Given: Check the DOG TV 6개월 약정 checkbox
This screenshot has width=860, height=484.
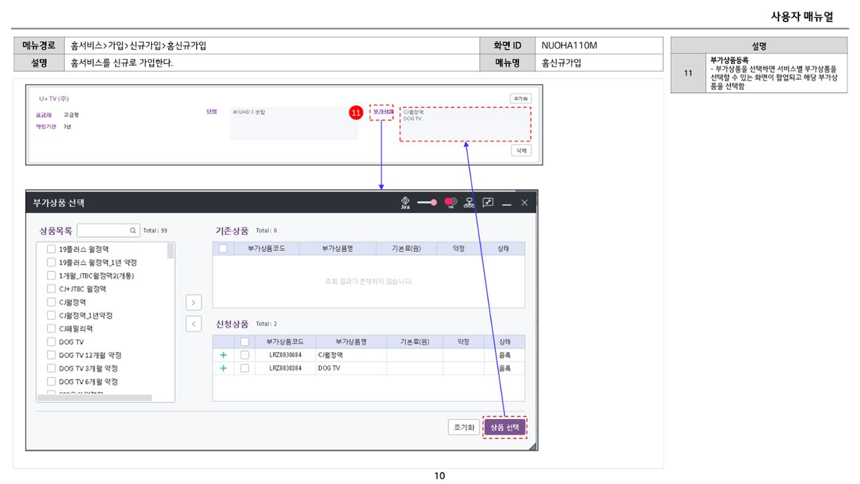Looking at the screenshot, I should tap(52, 381).
